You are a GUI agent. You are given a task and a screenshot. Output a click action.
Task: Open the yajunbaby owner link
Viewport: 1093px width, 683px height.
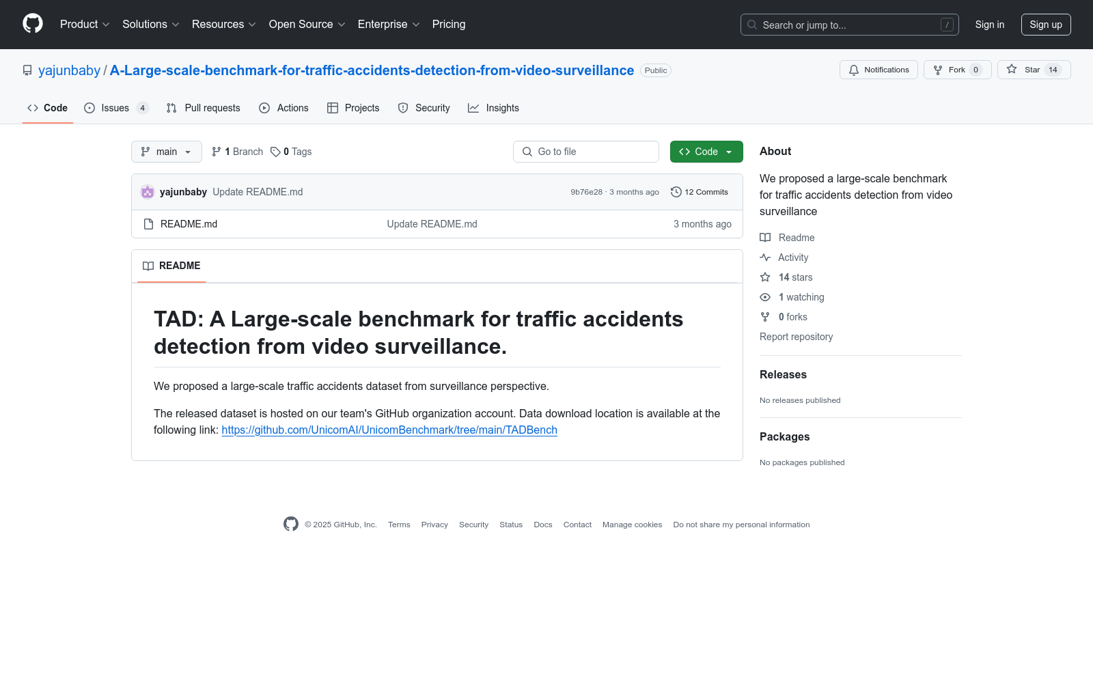coord(69,70)
